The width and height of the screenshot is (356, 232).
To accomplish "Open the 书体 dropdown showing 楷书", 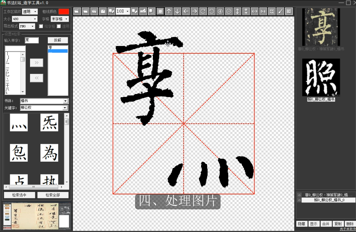I will [x=65, y=101].
